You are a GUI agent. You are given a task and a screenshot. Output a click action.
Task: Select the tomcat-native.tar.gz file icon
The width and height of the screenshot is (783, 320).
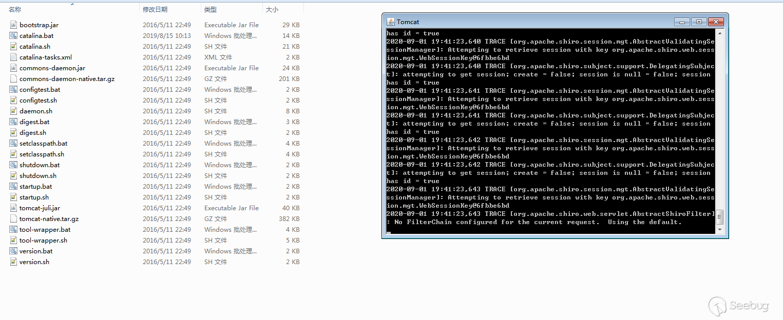pyautogui.click(x=13, y=218)
